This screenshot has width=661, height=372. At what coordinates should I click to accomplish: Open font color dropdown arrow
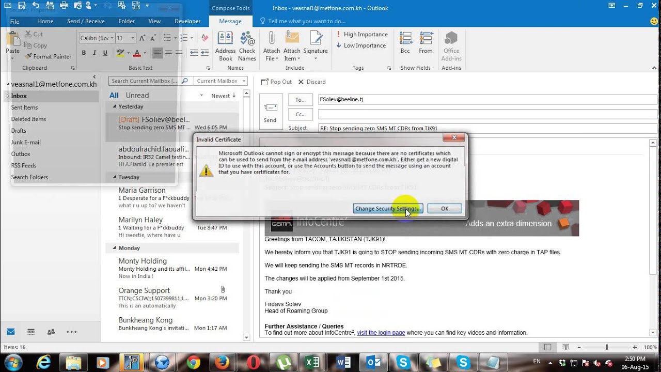pyautogui.click(x=144, y=53)
